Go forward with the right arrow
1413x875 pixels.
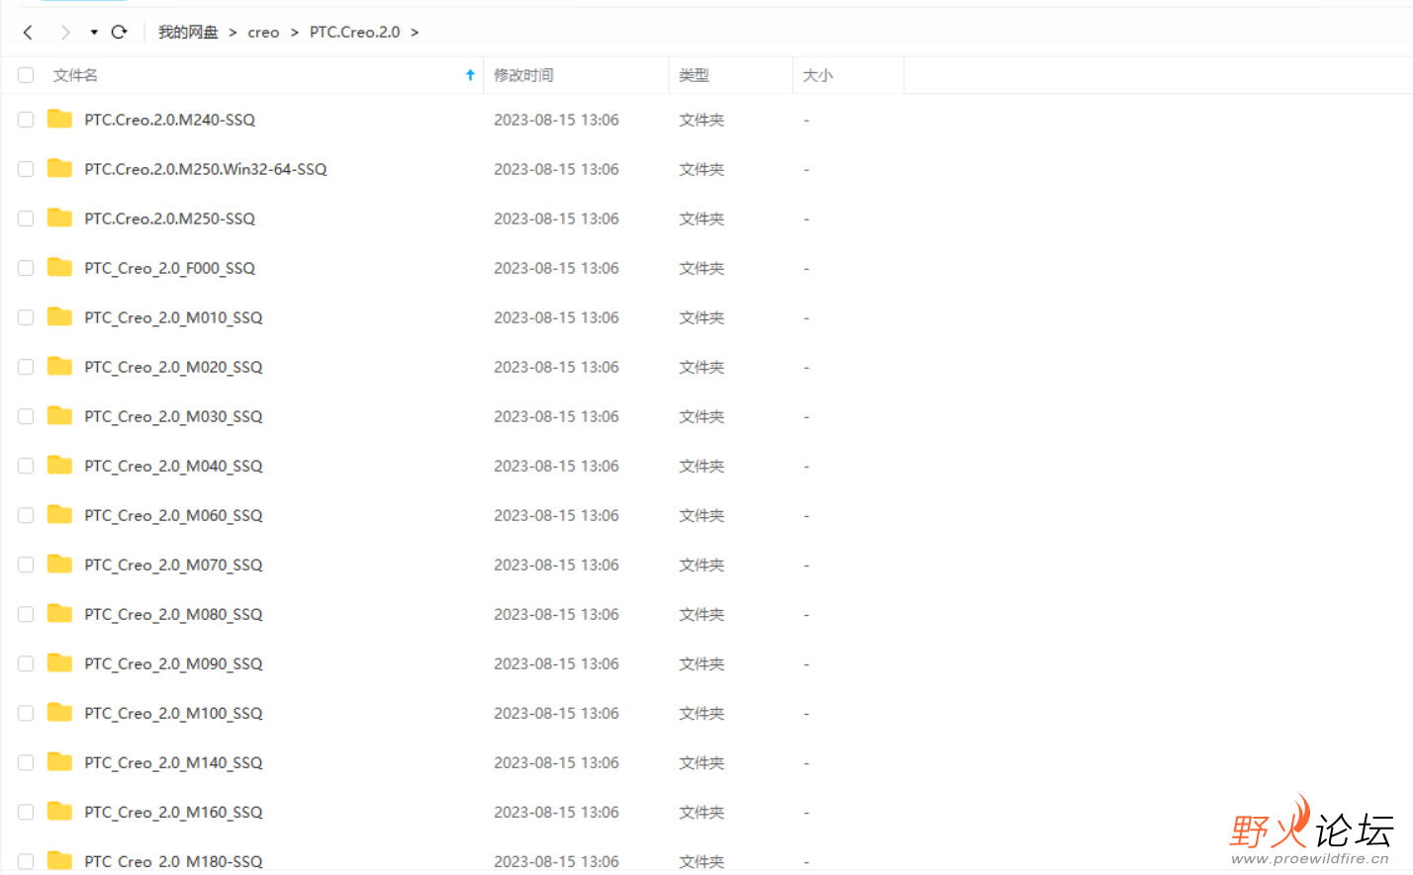click(x=65, y=33)
